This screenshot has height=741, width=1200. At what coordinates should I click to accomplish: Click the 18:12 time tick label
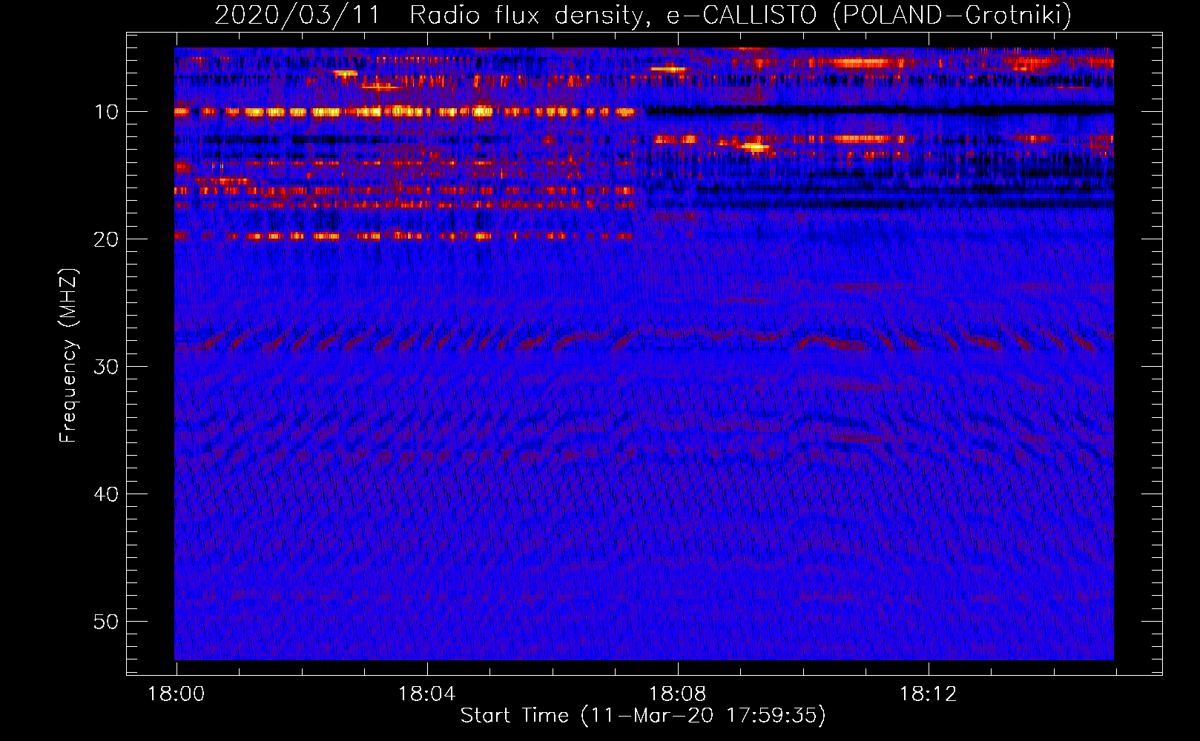pos(928,694)
